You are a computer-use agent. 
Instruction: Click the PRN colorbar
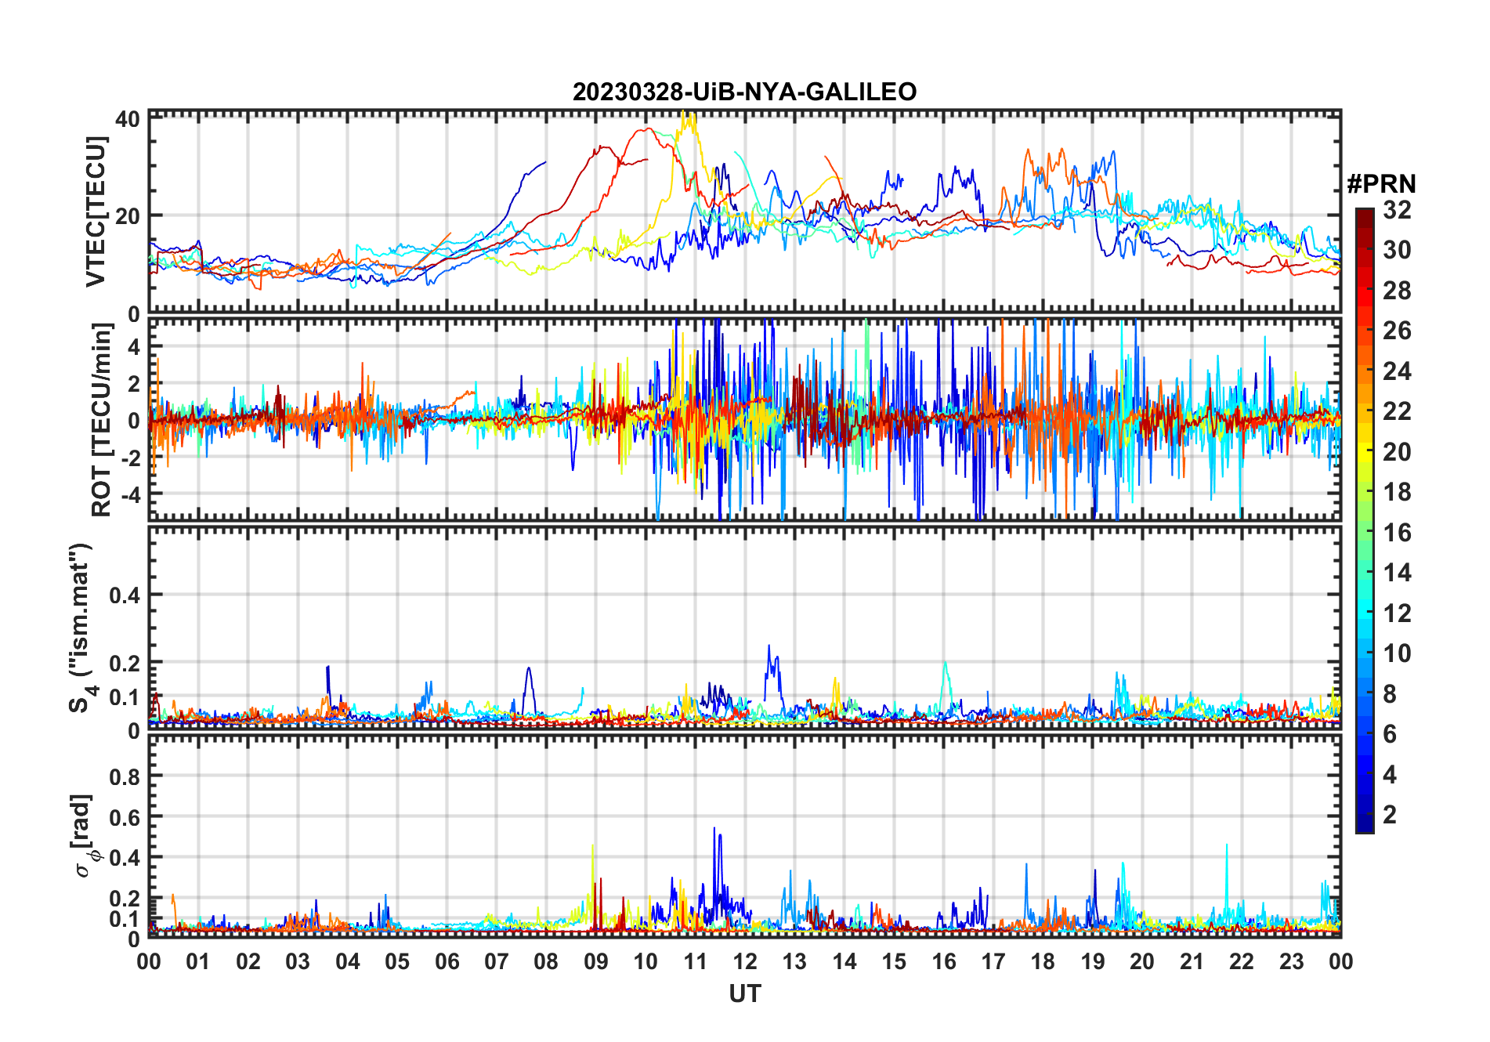pos(1365,520)
